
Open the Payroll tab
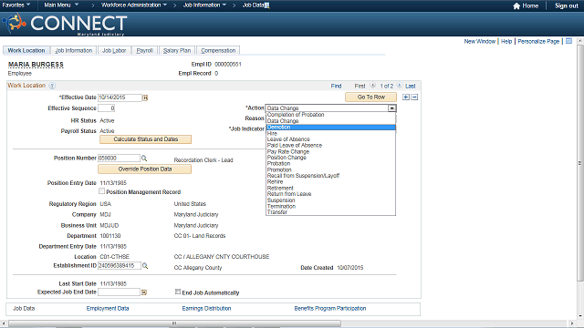pyautogui.click(x=144, y=51)
